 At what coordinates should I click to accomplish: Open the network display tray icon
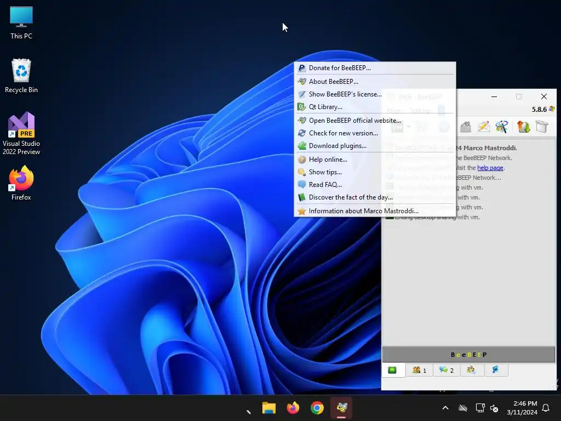point(480,408)
